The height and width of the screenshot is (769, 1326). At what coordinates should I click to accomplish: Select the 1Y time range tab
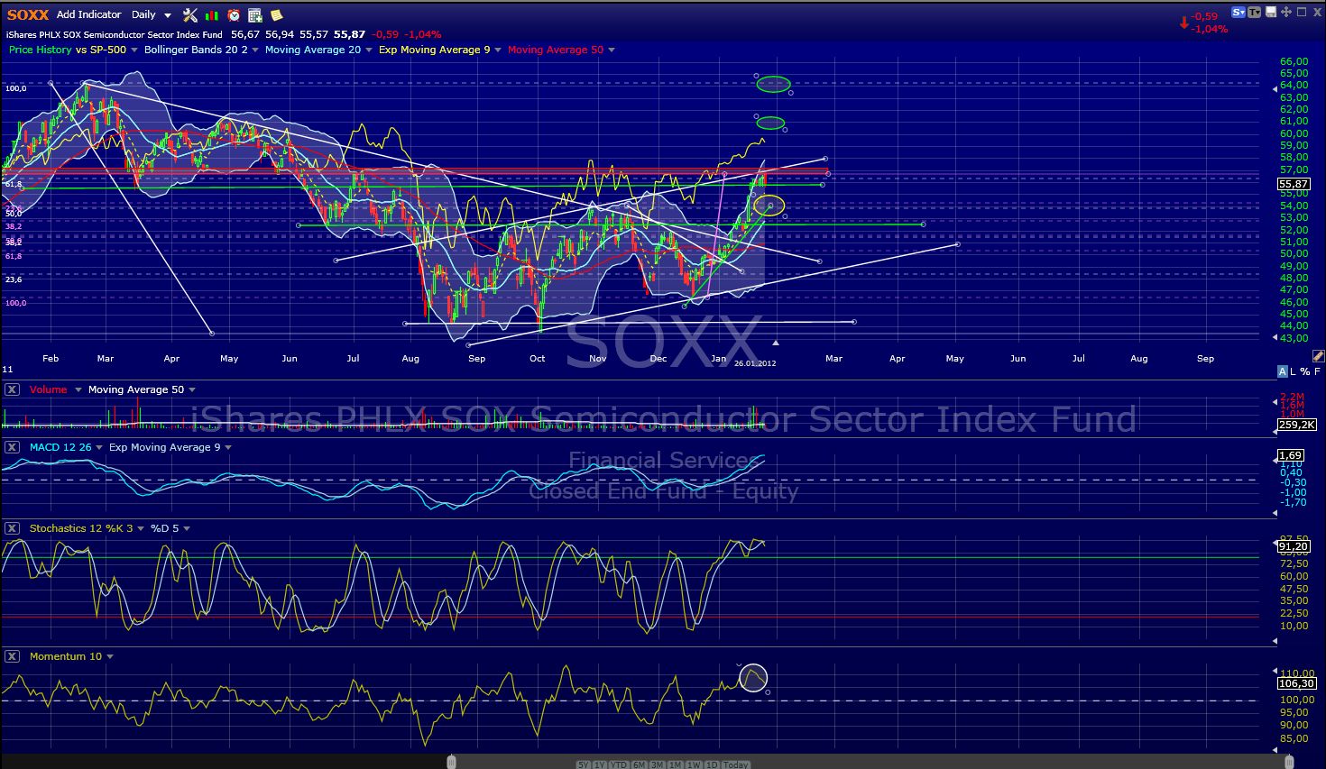tap(600, 764)
